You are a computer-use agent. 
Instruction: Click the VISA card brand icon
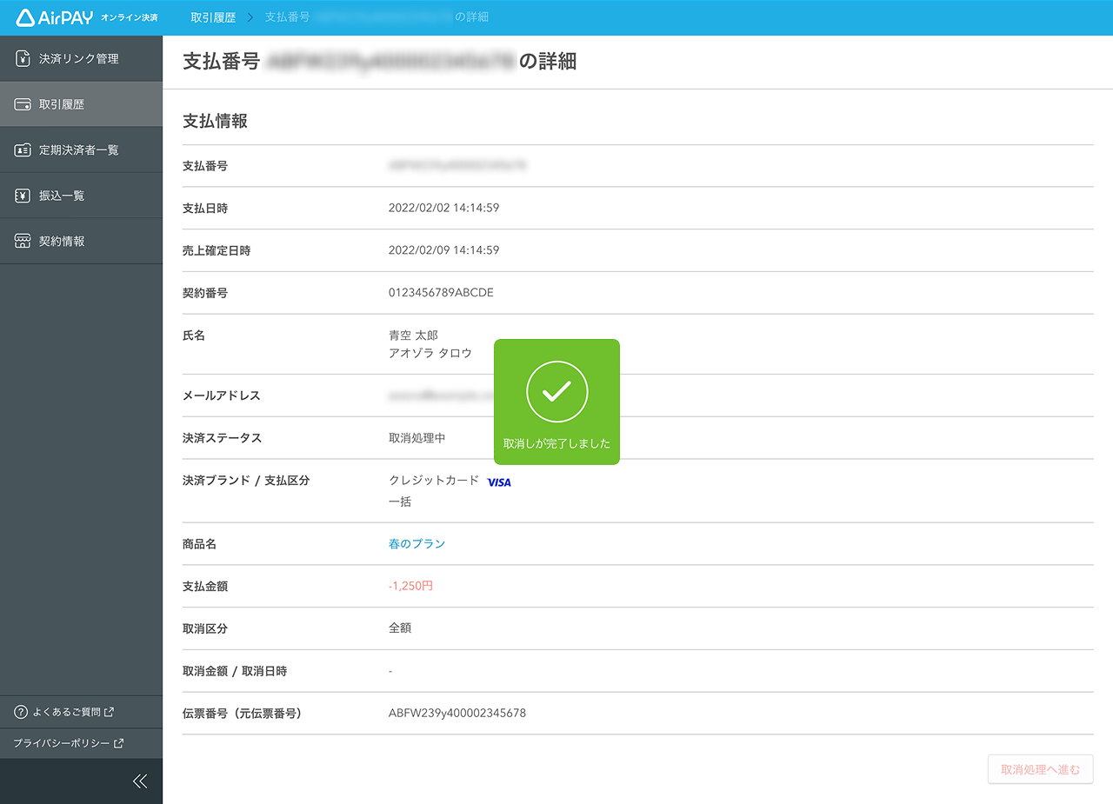pyautogui.click(x=499, y=482)
